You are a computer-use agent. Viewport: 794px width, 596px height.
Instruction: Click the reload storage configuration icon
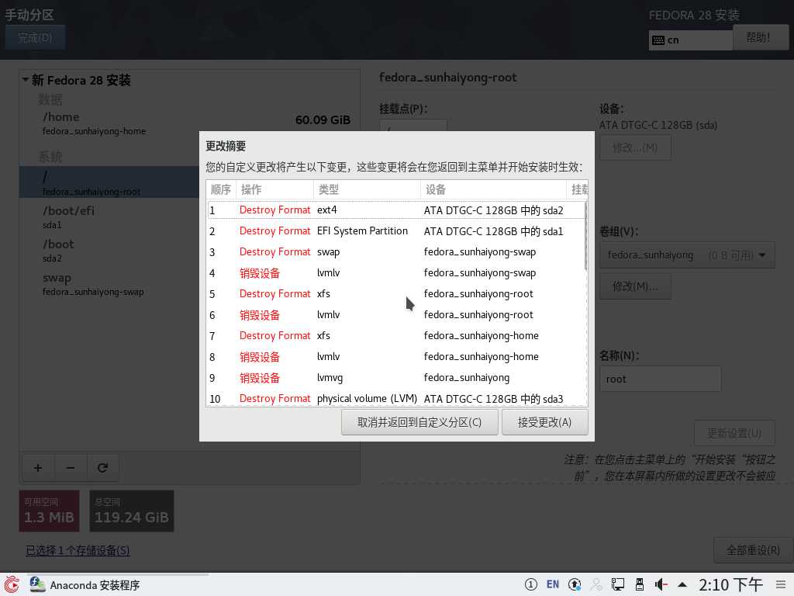point(103,468)
